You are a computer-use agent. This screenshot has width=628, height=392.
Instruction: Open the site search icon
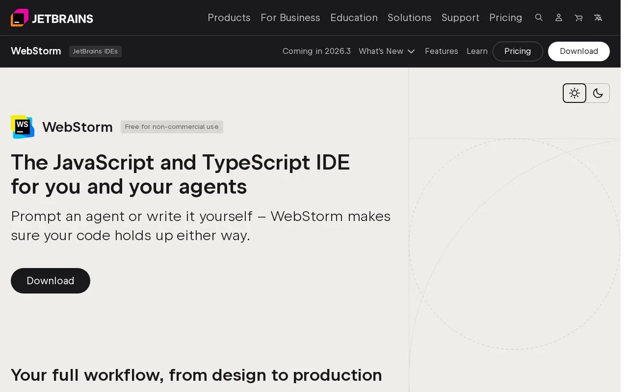[539, 18]
